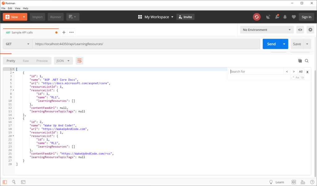
Task: Click the request URL field
Action: 146,44
